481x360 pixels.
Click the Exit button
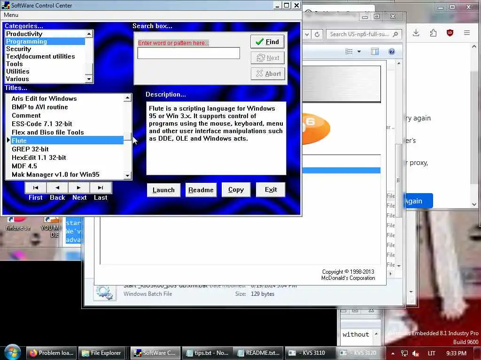[x=271, y=190]
